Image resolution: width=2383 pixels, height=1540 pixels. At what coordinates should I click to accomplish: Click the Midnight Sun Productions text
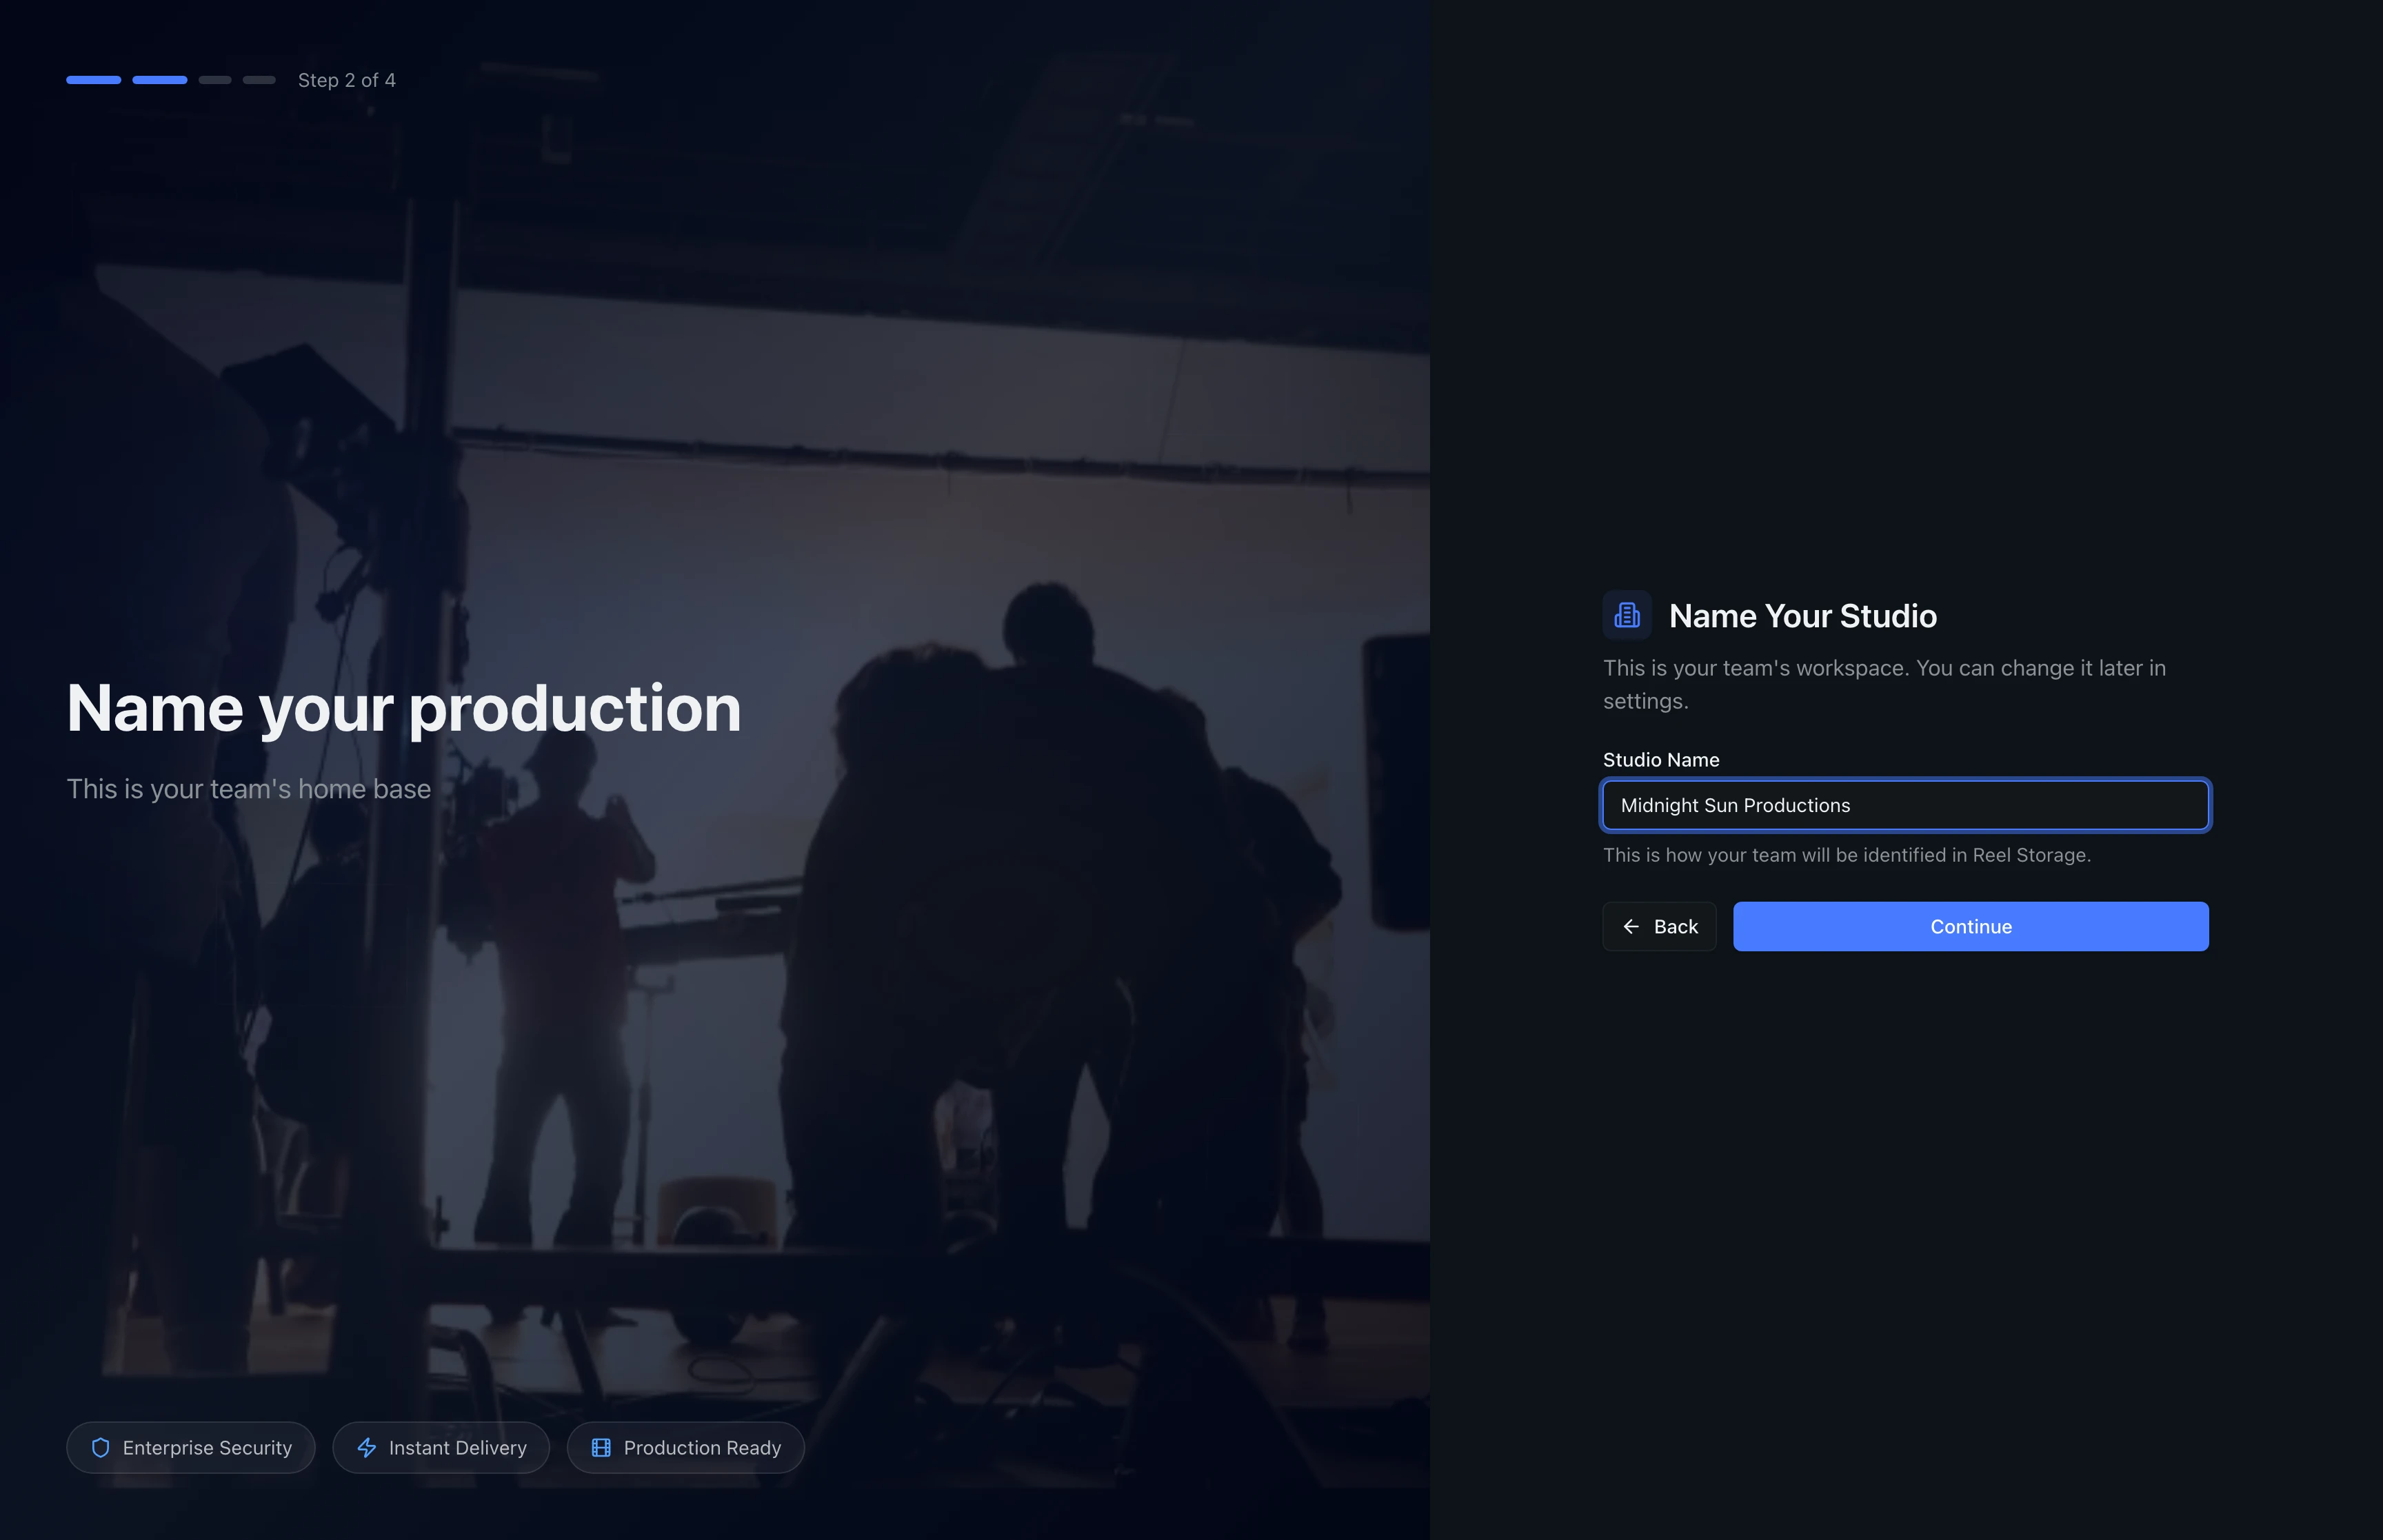tap(1735, 805)
